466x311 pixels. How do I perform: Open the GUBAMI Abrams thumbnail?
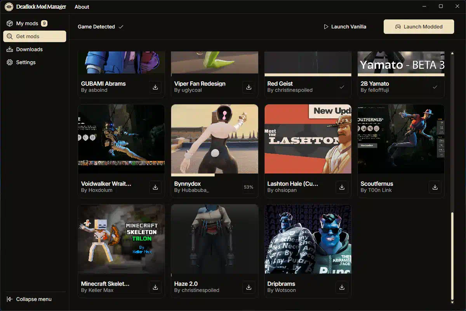(x=122, y=63)
